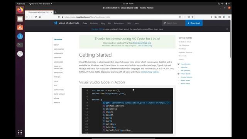Click the take survey link
Image resolution: width=247 pixels, height=139 pixels.
click(x=145, y=46)
